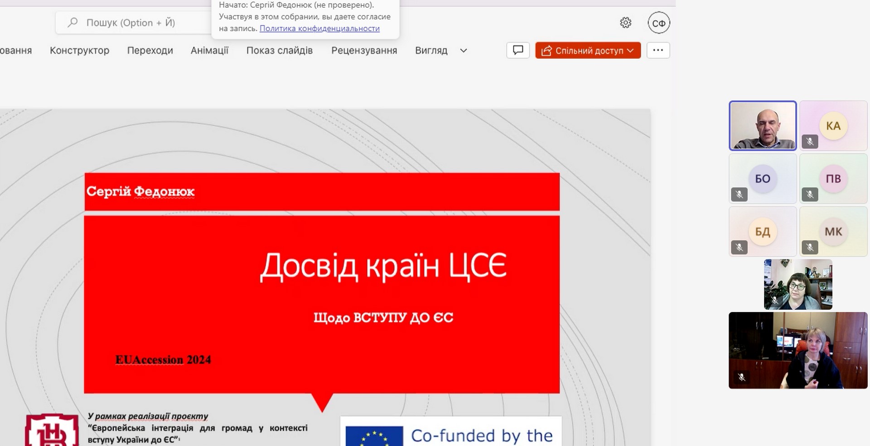Viewport: 870px width, 446px height.
Task: Open the settings gear icon
Action: click(626, 23)
